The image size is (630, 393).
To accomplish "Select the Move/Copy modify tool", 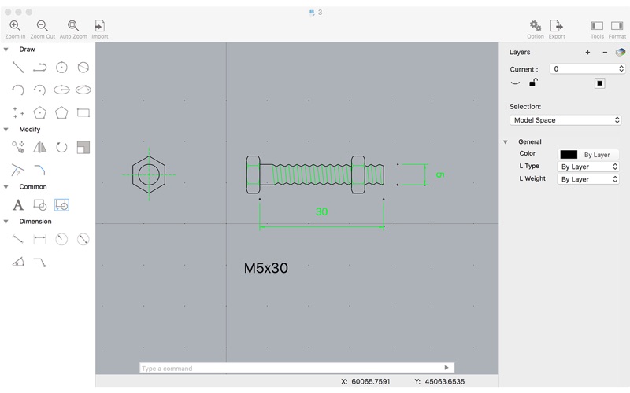I will point(18,147).
